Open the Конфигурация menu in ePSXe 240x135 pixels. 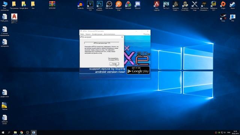point(97,34)
